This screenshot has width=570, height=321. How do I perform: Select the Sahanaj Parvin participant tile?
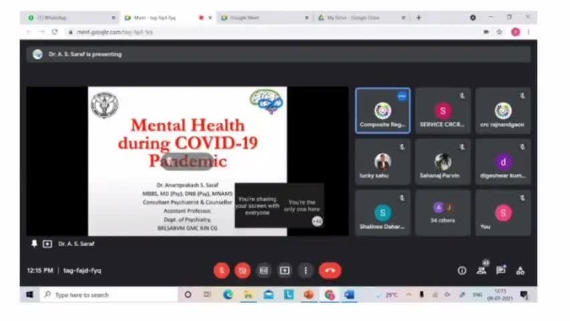pos(443,162)
